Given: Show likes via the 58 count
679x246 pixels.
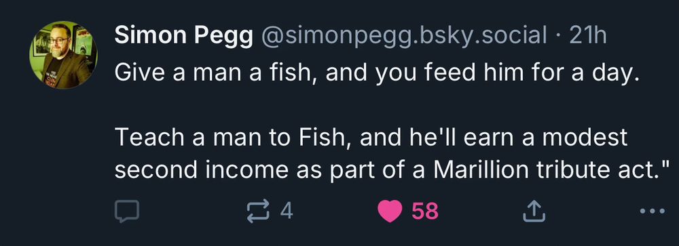Looking at the screenshot, I should click(x=425, y=211).
